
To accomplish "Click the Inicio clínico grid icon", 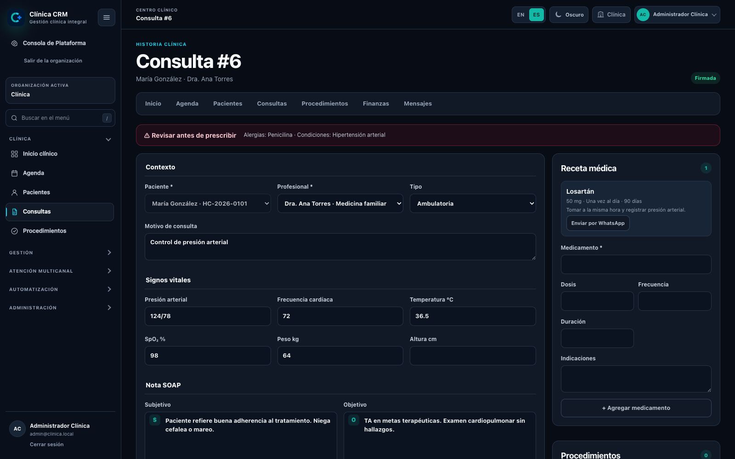I will (x=14, y=154).
